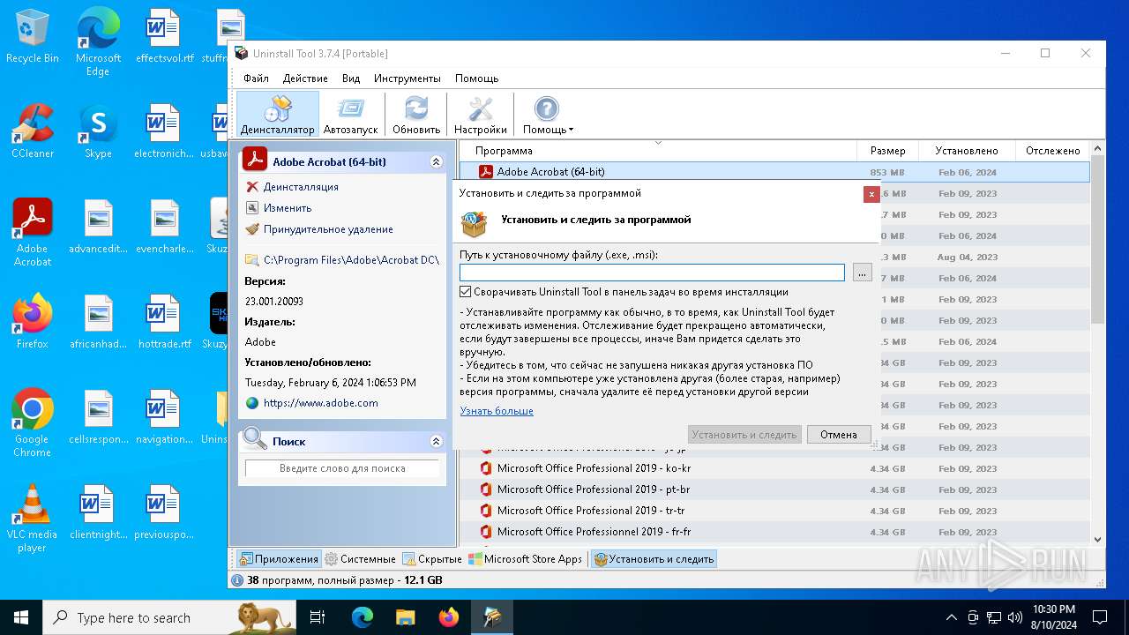The width and height of the screenshot is (1129, 635).
Task: Open Firefox desktop shortcut
Action: tap(33, 321)
